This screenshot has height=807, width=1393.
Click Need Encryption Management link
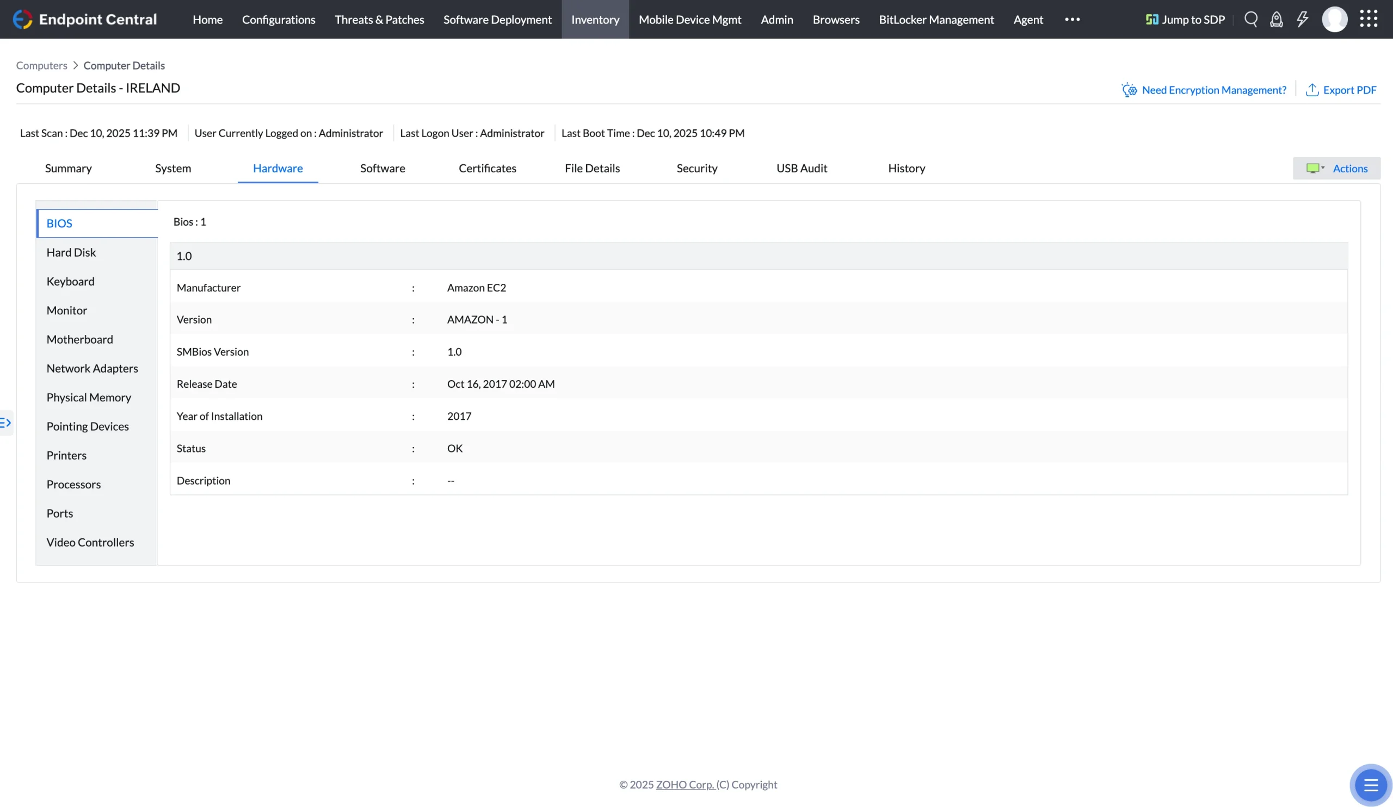coord(1204,90)
